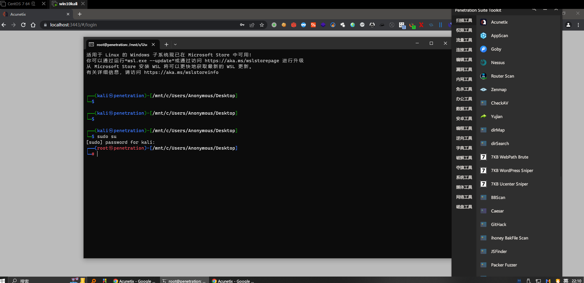Viewport: 584px width, 283px height.
Task: Open the Nessus tool icon
Action: pos(483,63)
